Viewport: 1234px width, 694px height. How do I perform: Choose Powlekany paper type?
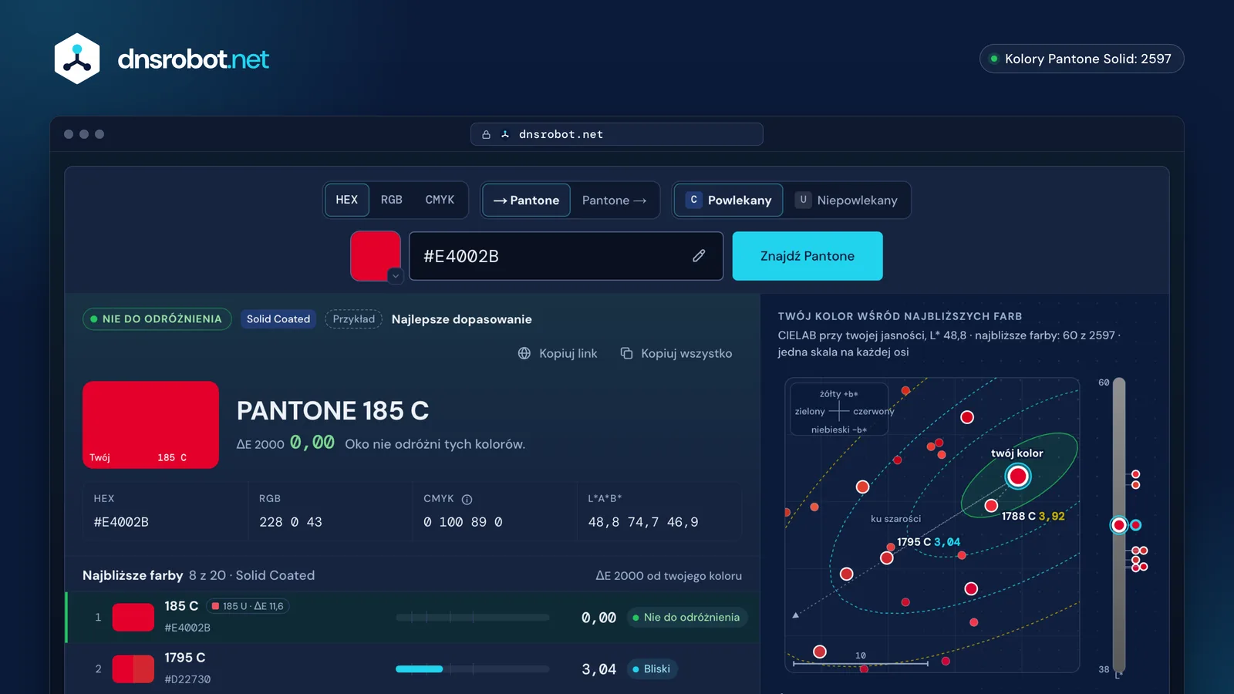coord(729,200)
